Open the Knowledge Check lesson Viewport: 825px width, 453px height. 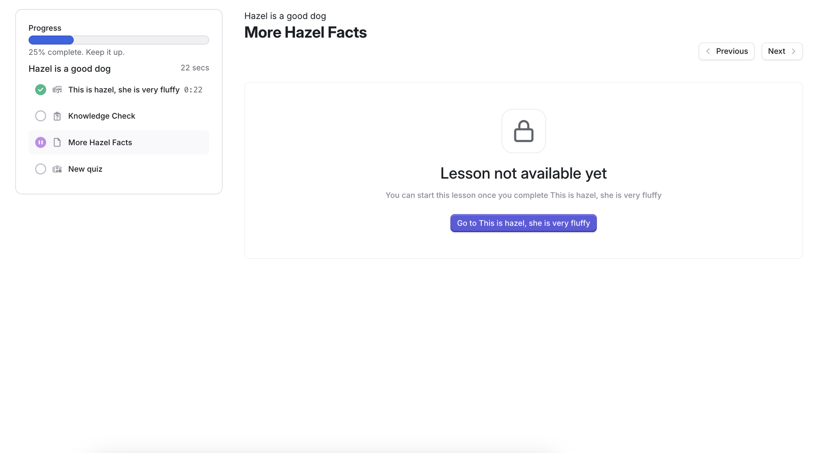tap(101, 116)
